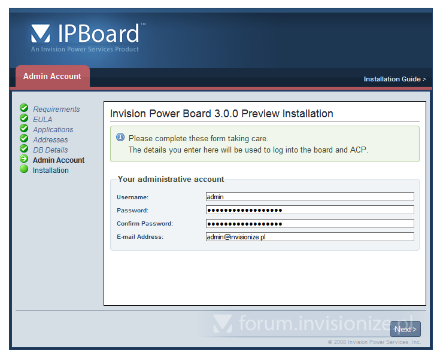Click the green checkmark beside EULA
The height and width of the screenshot is (356, 440).
click(24, 118)
